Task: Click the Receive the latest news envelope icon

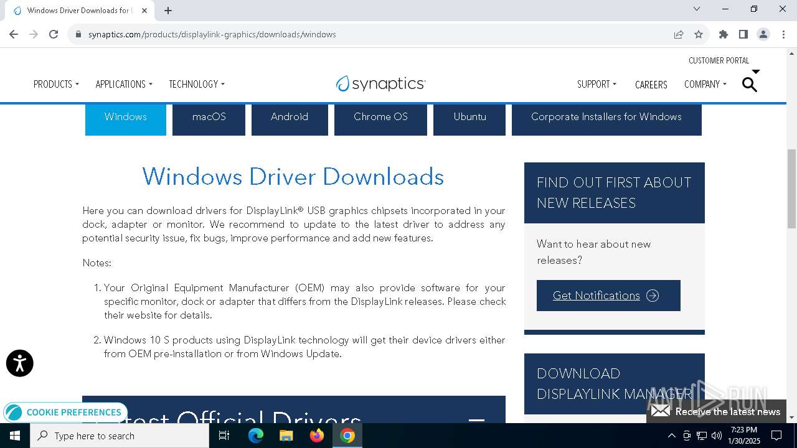Action: coord(661,411)
